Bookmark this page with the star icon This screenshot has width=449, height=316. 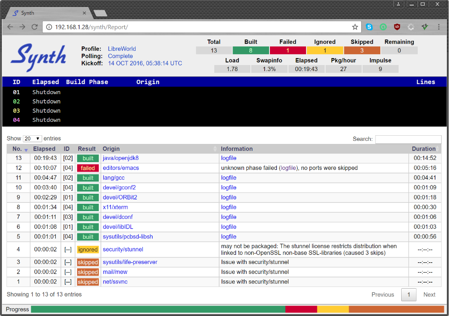[x=355, y=27]
